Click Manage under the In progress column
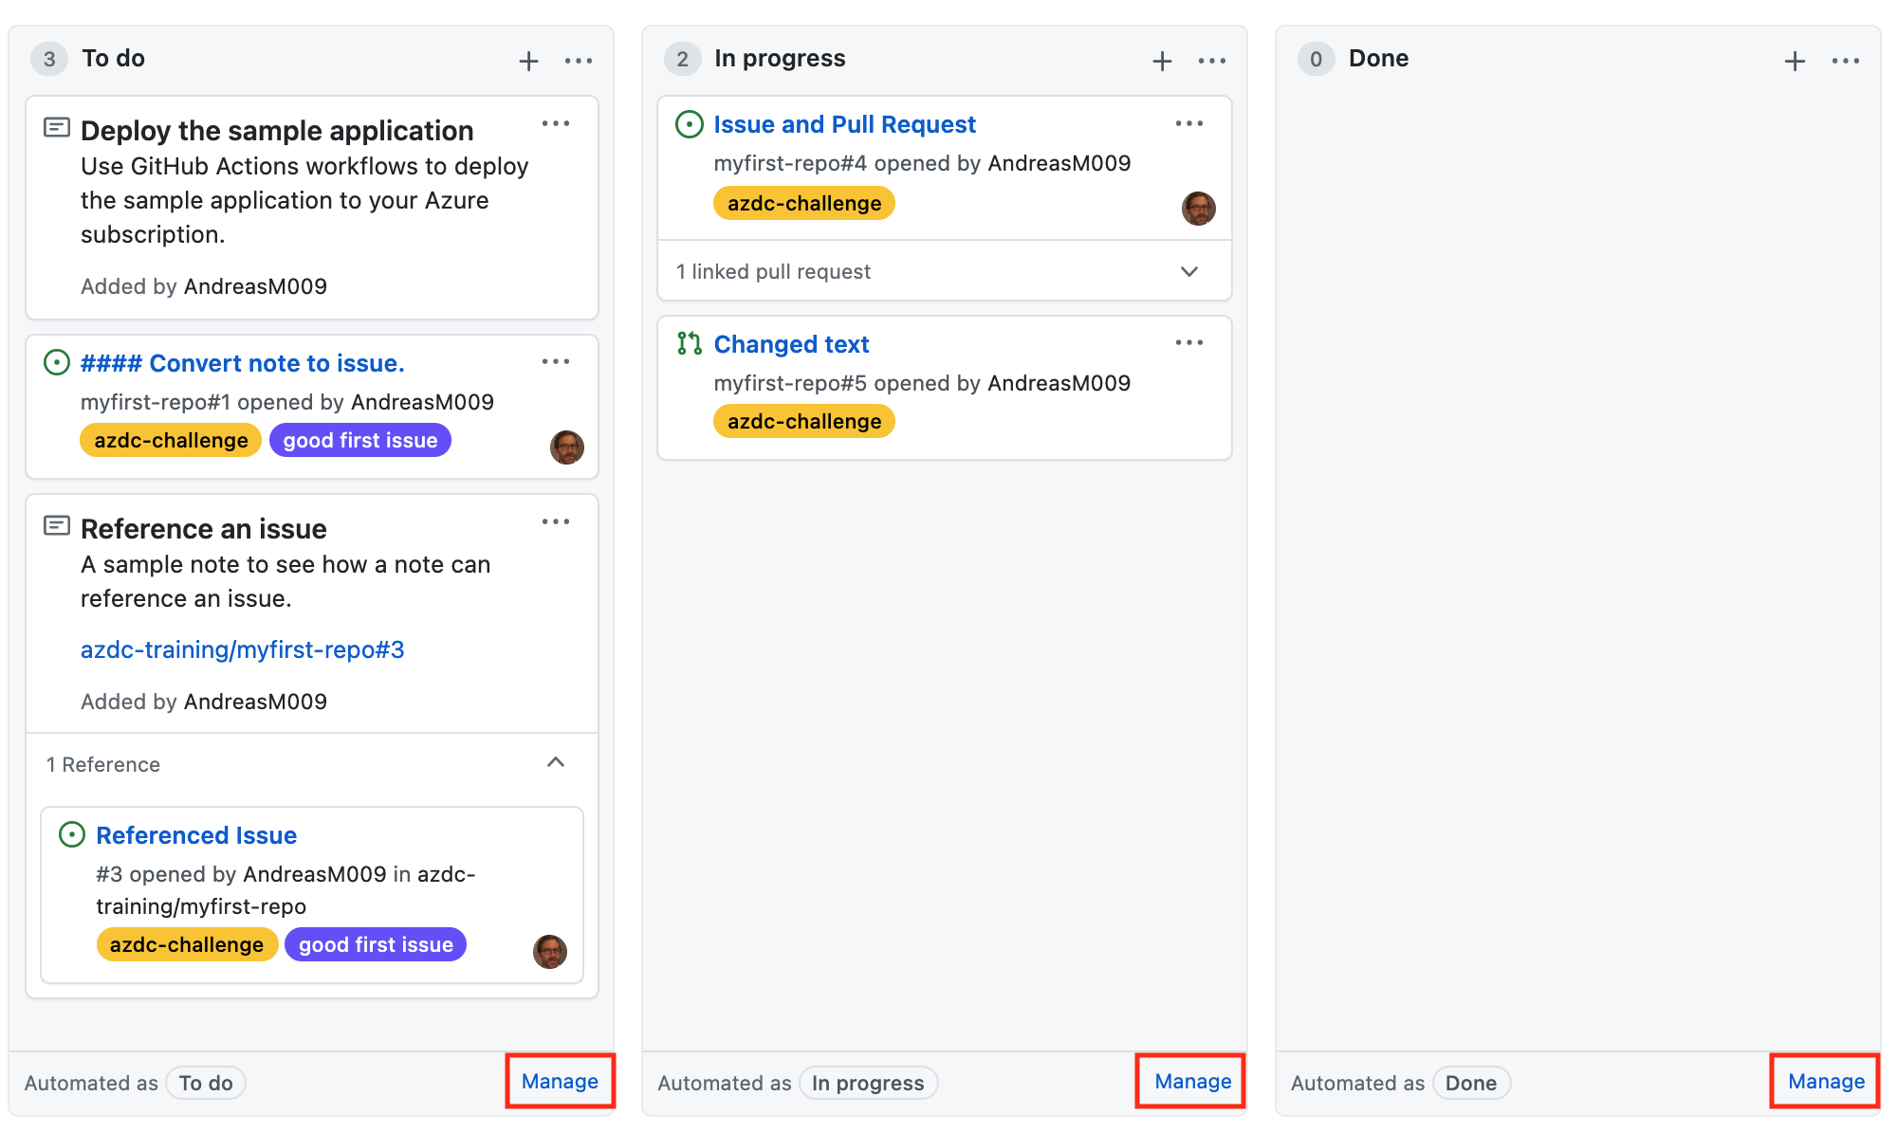This screenshot has width=1897, height=1132. pos(1190,1081)
